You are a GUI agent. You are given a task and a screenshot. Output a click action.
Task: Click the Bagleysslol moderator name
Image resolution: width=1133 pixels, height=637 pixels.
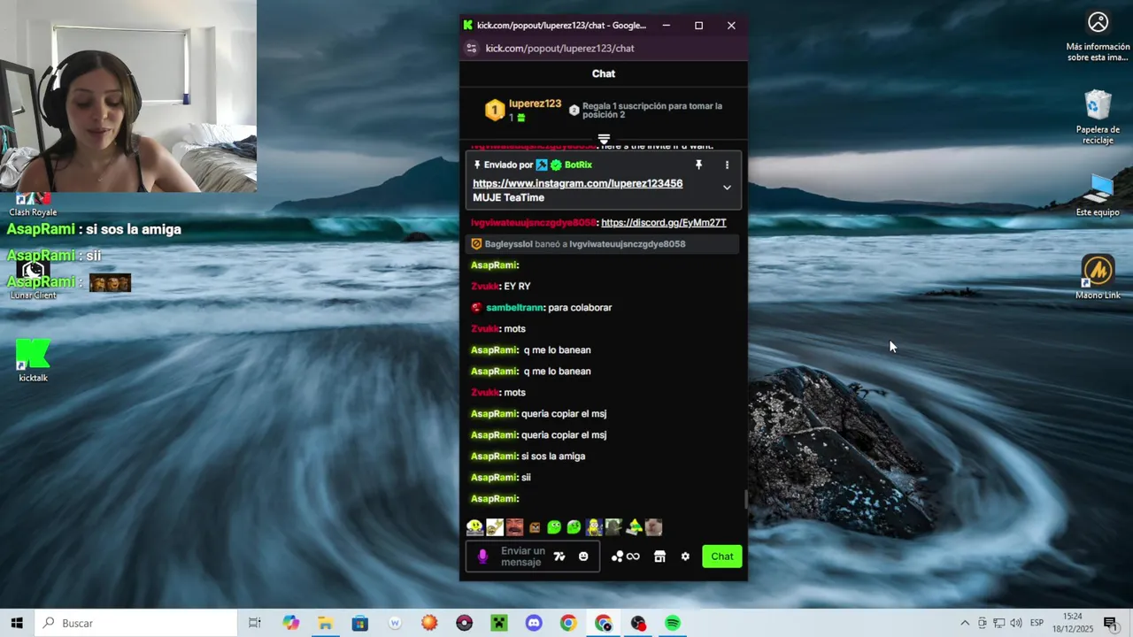[508, 244]
